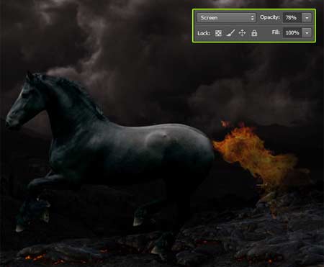324x267 pixels.
Task: Expand the Opacity slider arrow
Action: 307,18
